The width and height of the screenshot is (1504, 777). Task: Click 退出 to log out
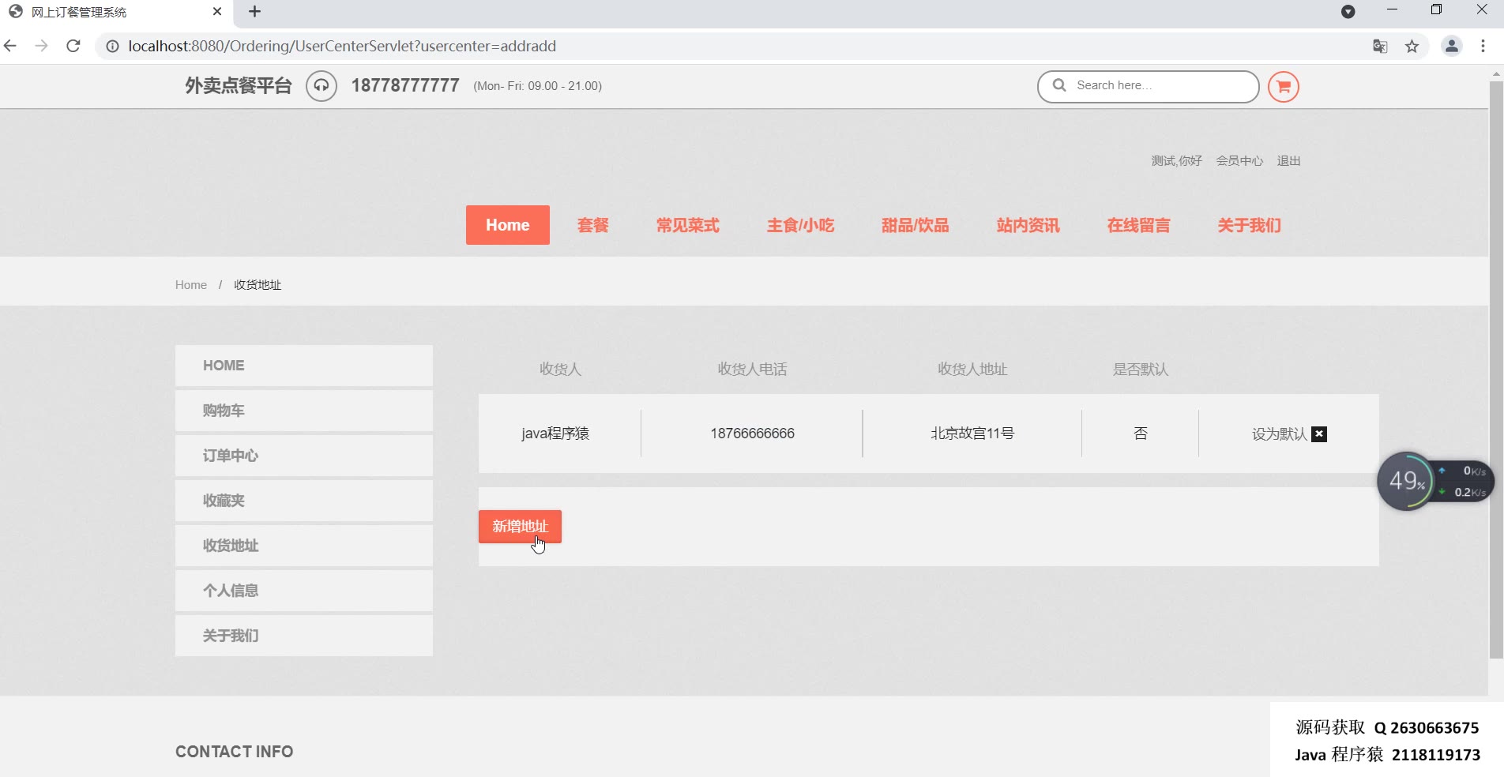[x=1288, y=161]
